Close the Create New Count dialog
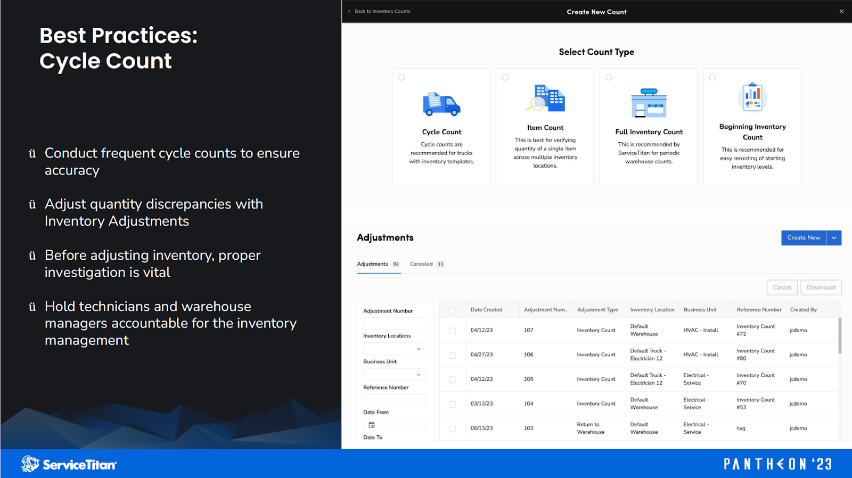 [x=841, y=11]
